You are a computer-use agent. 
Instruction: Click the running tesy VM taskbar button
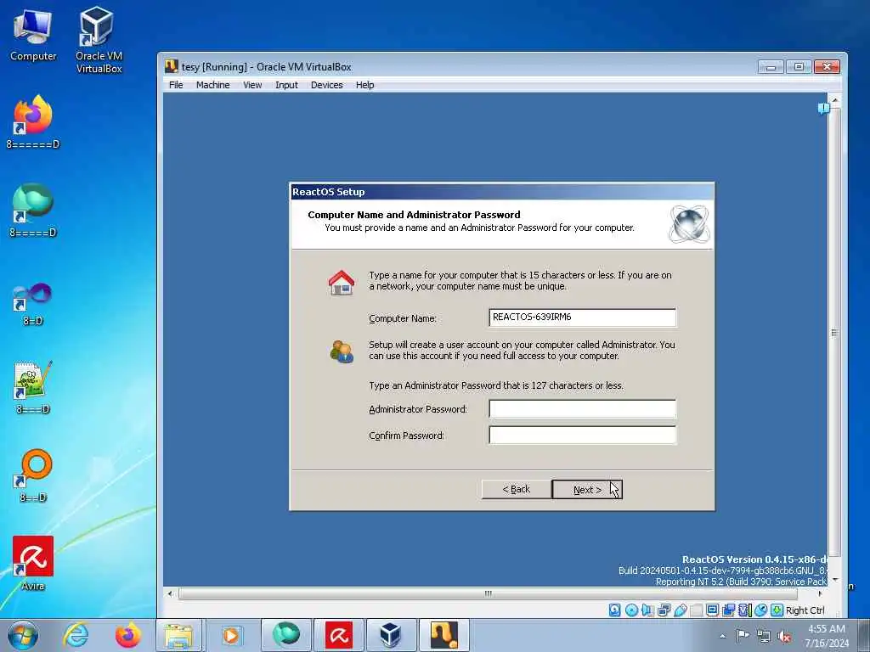[x=443, y=635]
